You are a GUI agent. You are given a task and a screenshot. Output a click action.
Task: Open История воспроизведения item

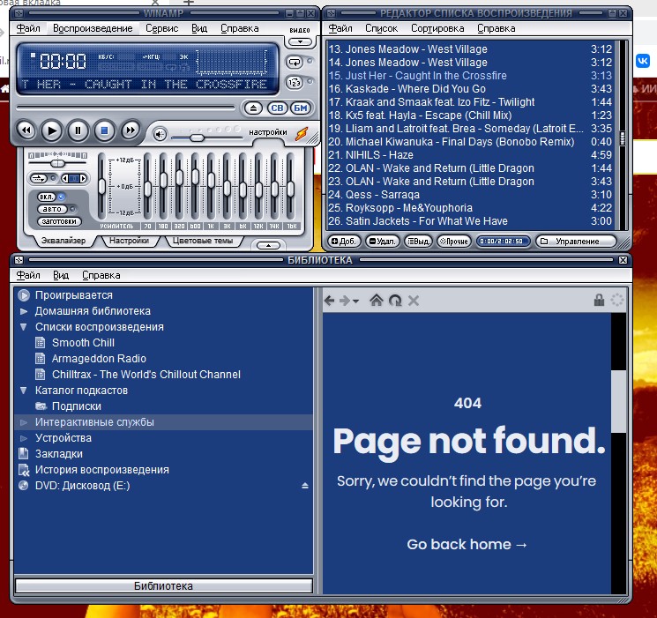point(101,470)
